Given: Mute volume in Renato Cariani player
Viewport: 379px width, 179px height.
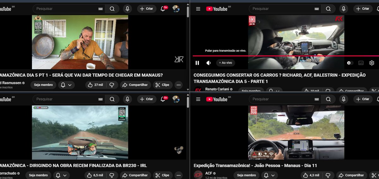Looking at the screenshot, I should click(x=209, y=63).
